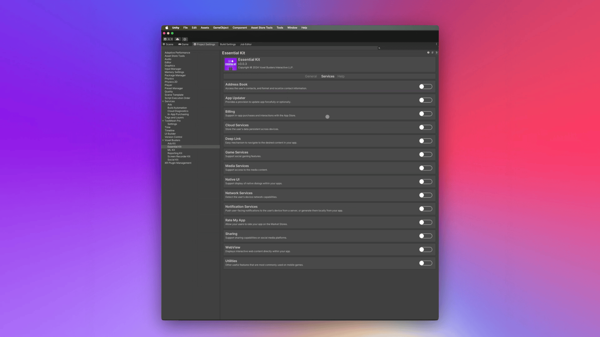Toggle on the WebView service
Image resolution: width=600 pixels, height=337 pixels.
coord(425,250)
